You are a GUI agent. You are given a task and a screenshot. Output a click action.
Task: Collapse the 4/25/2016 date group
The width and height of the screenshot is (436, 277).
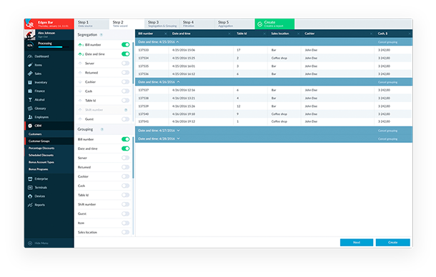click(178, 42)
